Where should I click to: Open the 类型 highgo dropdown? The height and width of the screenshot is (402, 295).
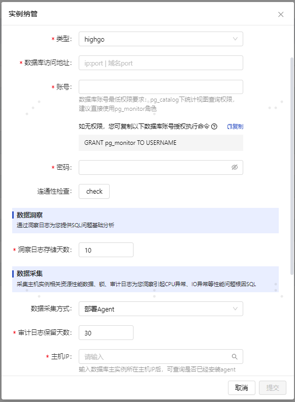[x=161, y=39]
